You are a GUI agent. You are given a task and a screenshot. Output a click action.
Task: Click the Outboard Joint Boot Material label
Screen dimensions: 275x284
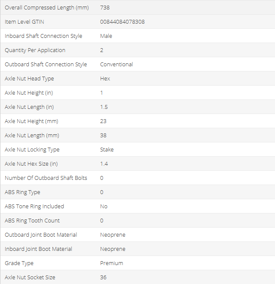pyautogui.click(x=41, y=235)
